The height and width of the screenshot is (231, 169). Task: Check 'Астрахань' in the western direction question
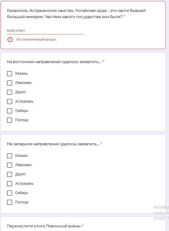coord(10,184)
